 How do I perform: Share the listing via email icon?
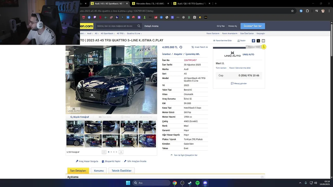[x=263, y=41]
